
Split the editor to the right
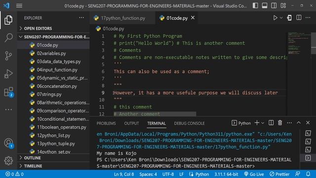(x=299, y=18)
